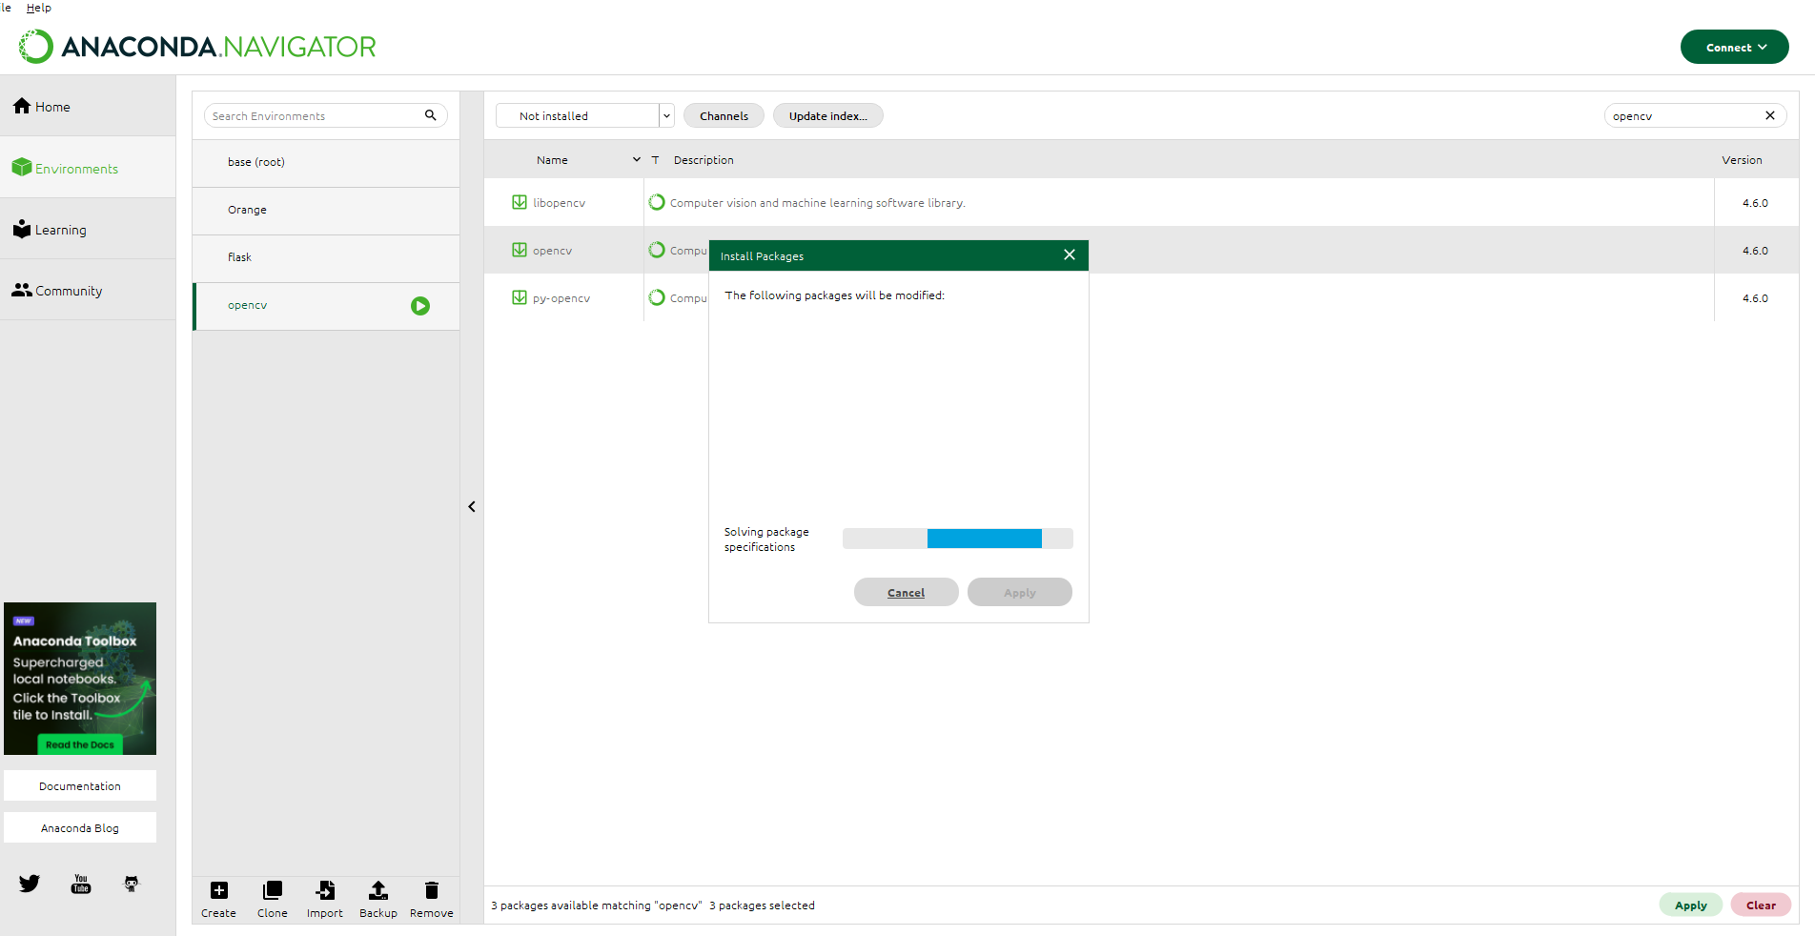Click the T type column header
The image size is (1815, 936).
click(x=656, y=160)
